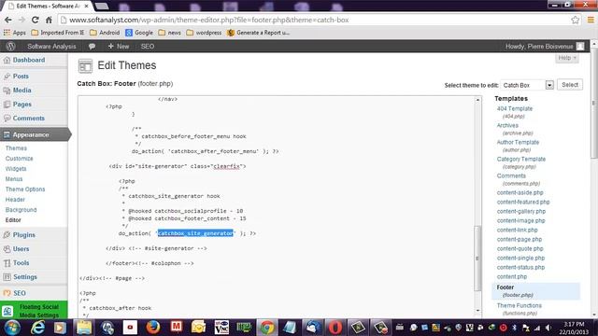Image resolution: width=598 pixels, height=336 pixels.
Task: Open the red M Gmail taskbar icon
Action: tap(176, 328)
